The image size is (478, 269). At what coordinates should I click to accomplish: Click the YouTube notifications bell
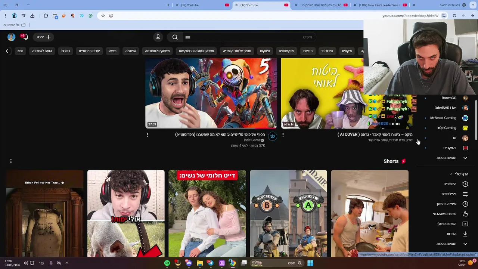pyautogui.click(x=25, y=37)
